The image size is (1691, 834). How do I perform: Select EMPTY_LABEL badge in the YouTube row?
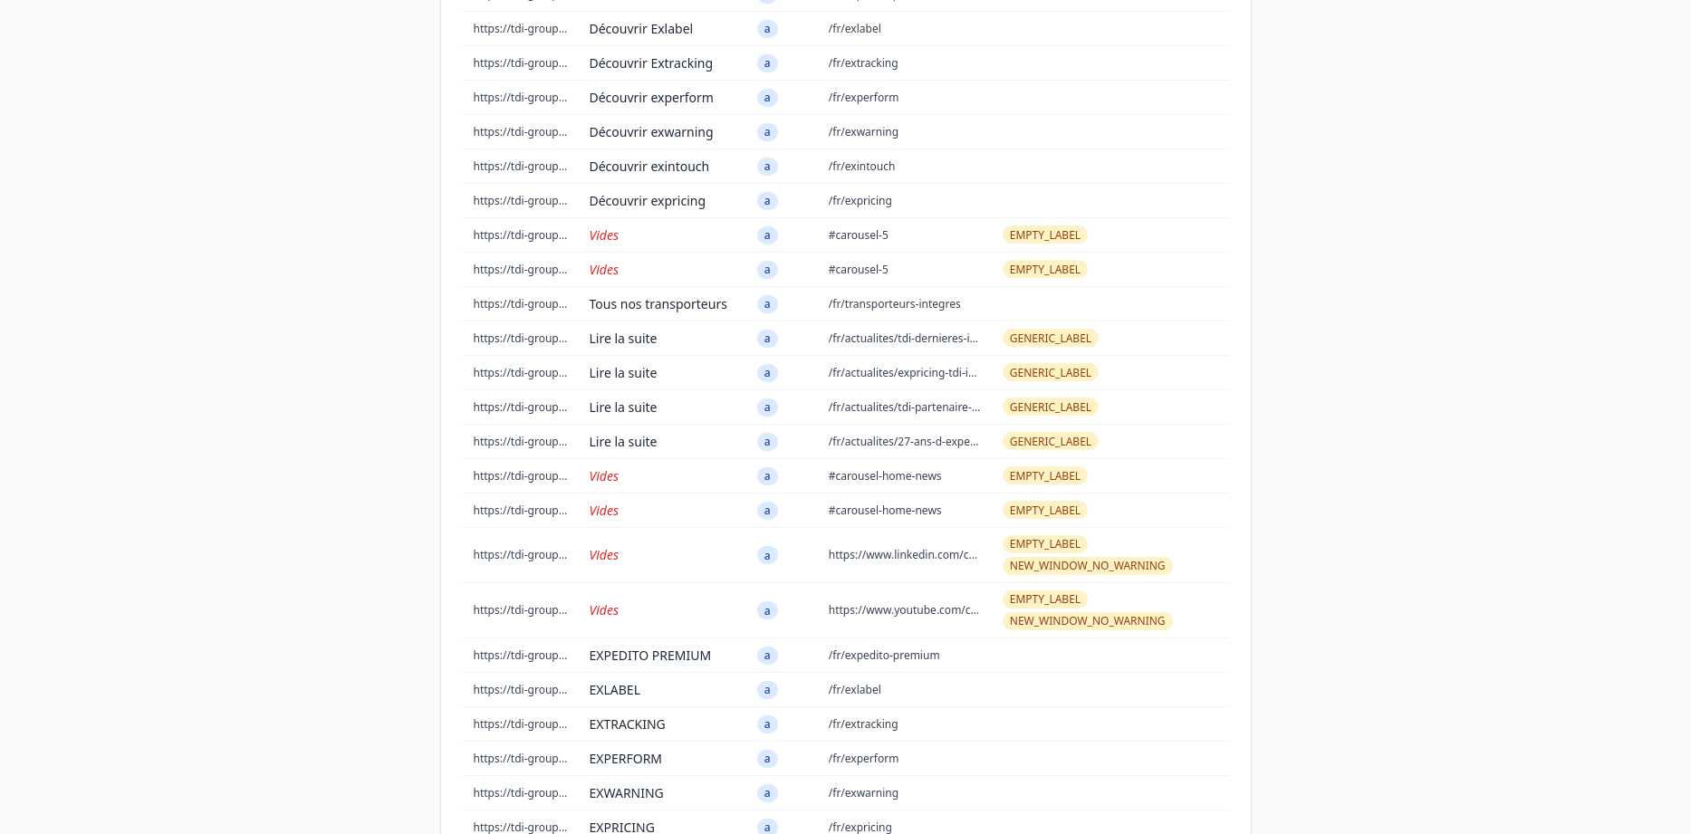1044,599
